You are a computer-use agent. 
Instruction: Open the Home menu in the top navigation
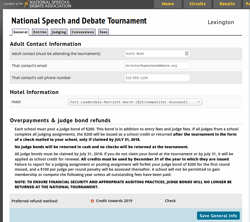168,4
